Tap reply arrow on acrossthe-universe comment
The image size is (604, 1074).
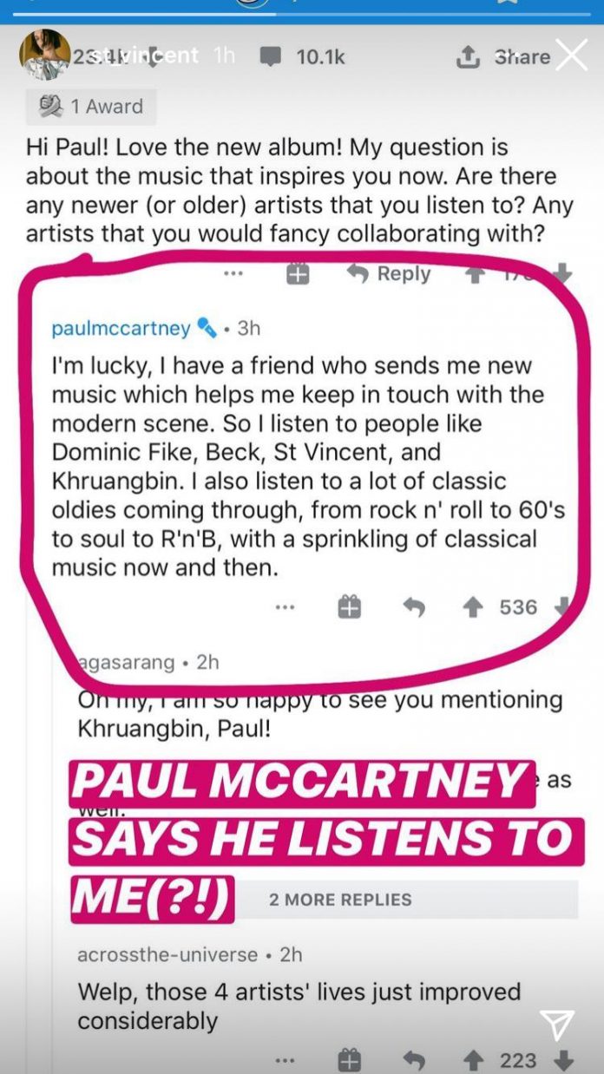click(x=415, y=1060)
